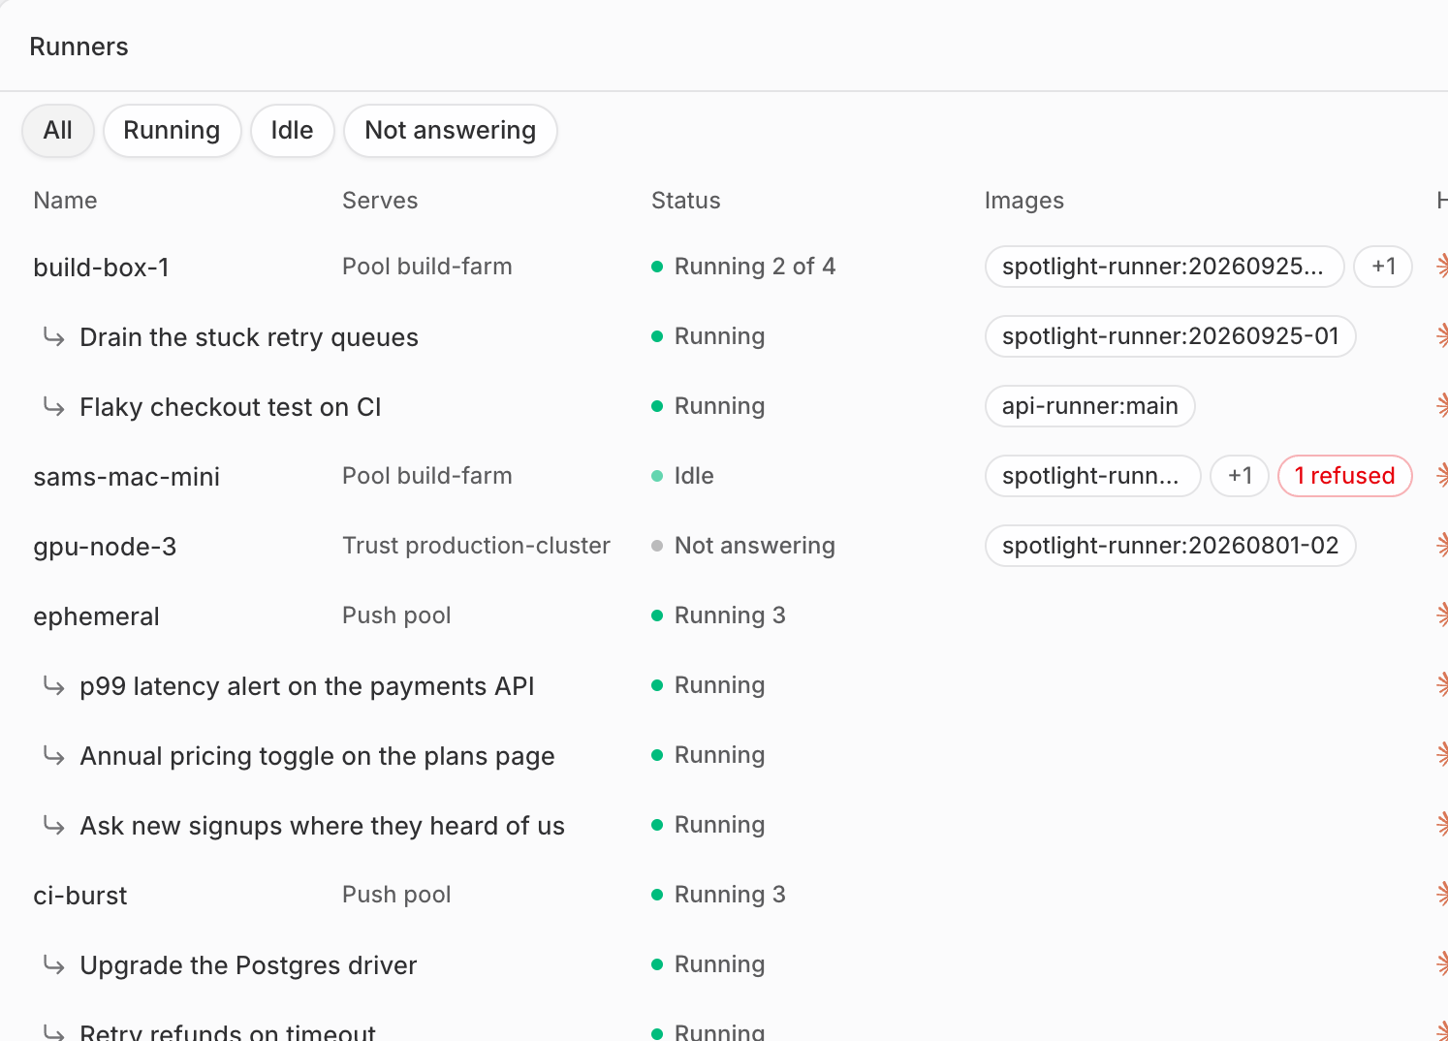Click build-box-1 truncated spotlight-runner:20260925 chip
Image resolution: width=1448 pixels, height=1041 pixels.
coord(1164,267)
